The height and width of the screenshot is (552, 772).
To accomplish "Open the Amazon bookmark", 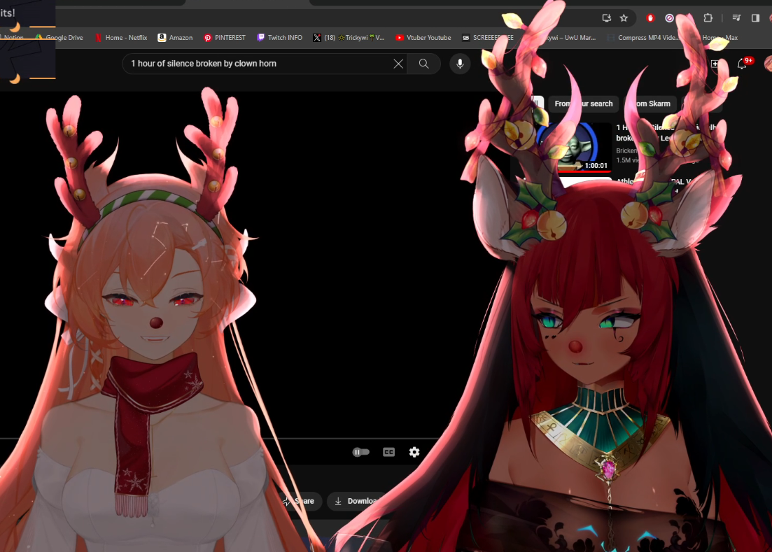I will (175, 37).
